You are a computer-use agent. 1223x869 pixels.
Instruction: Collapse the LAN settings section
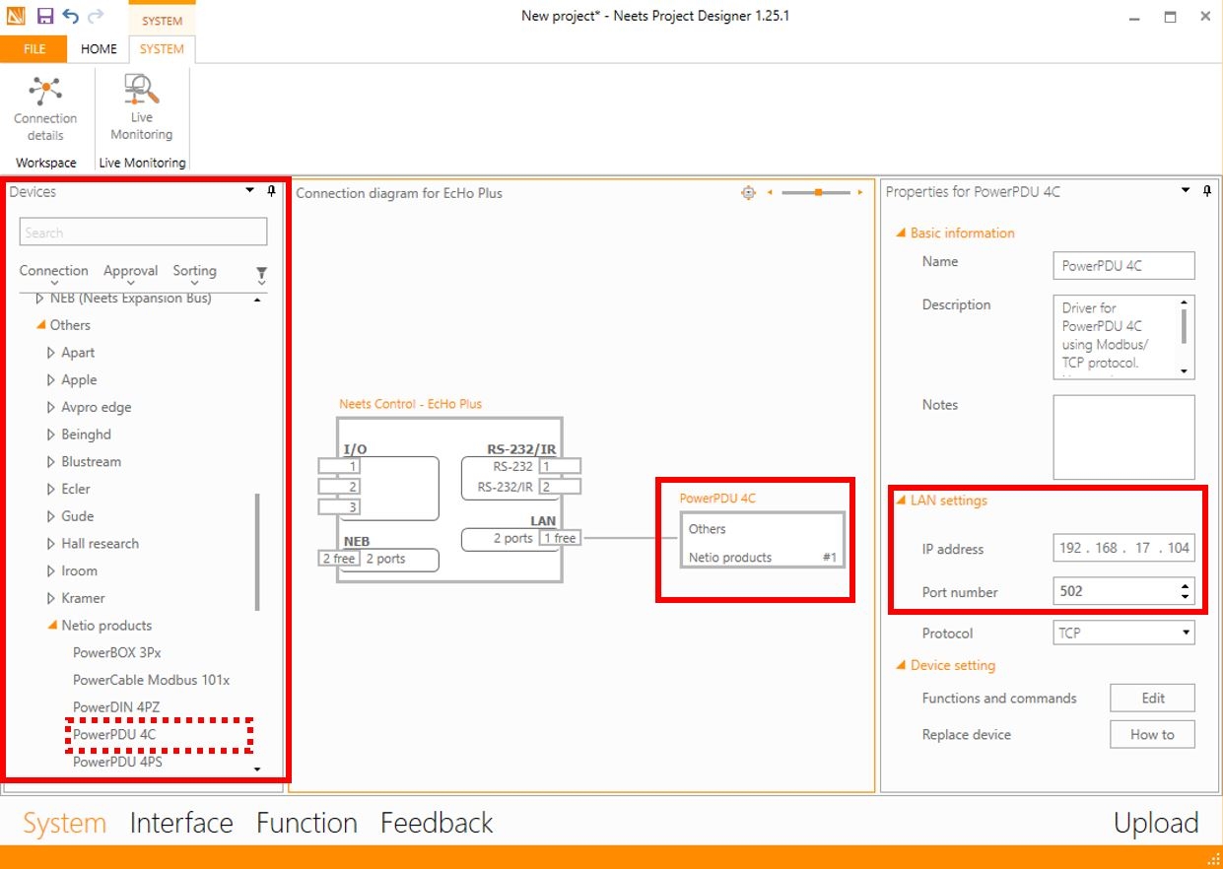(900, 501)
